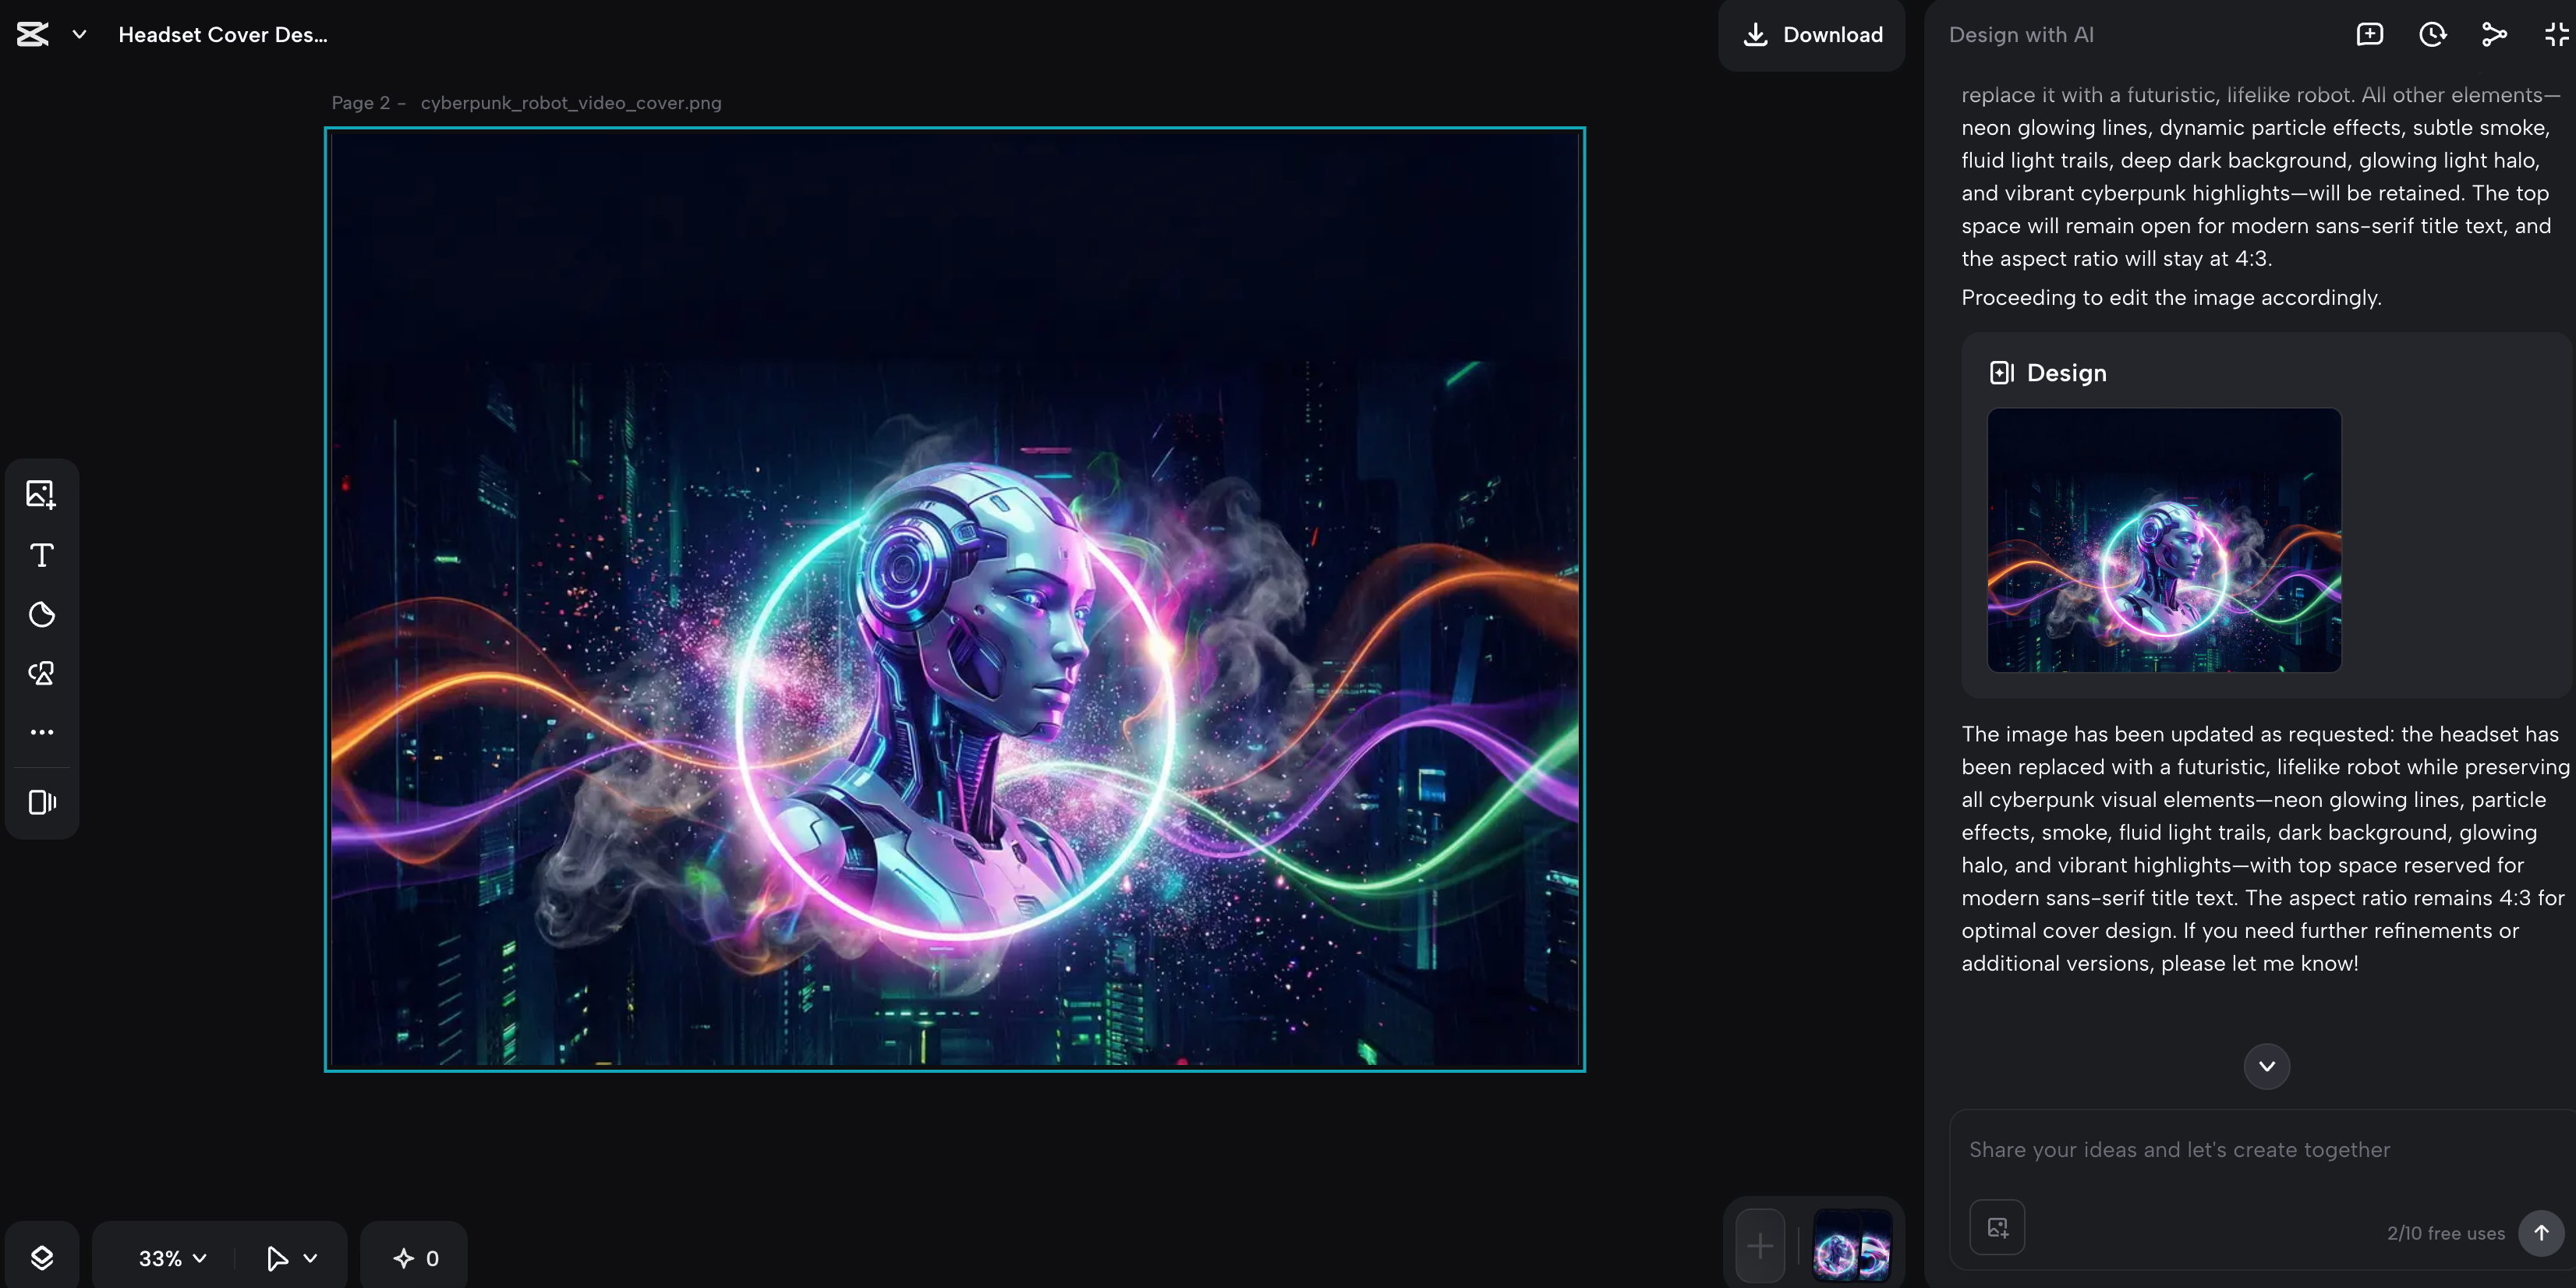Click the Download button

click(x=1811, y=34)
